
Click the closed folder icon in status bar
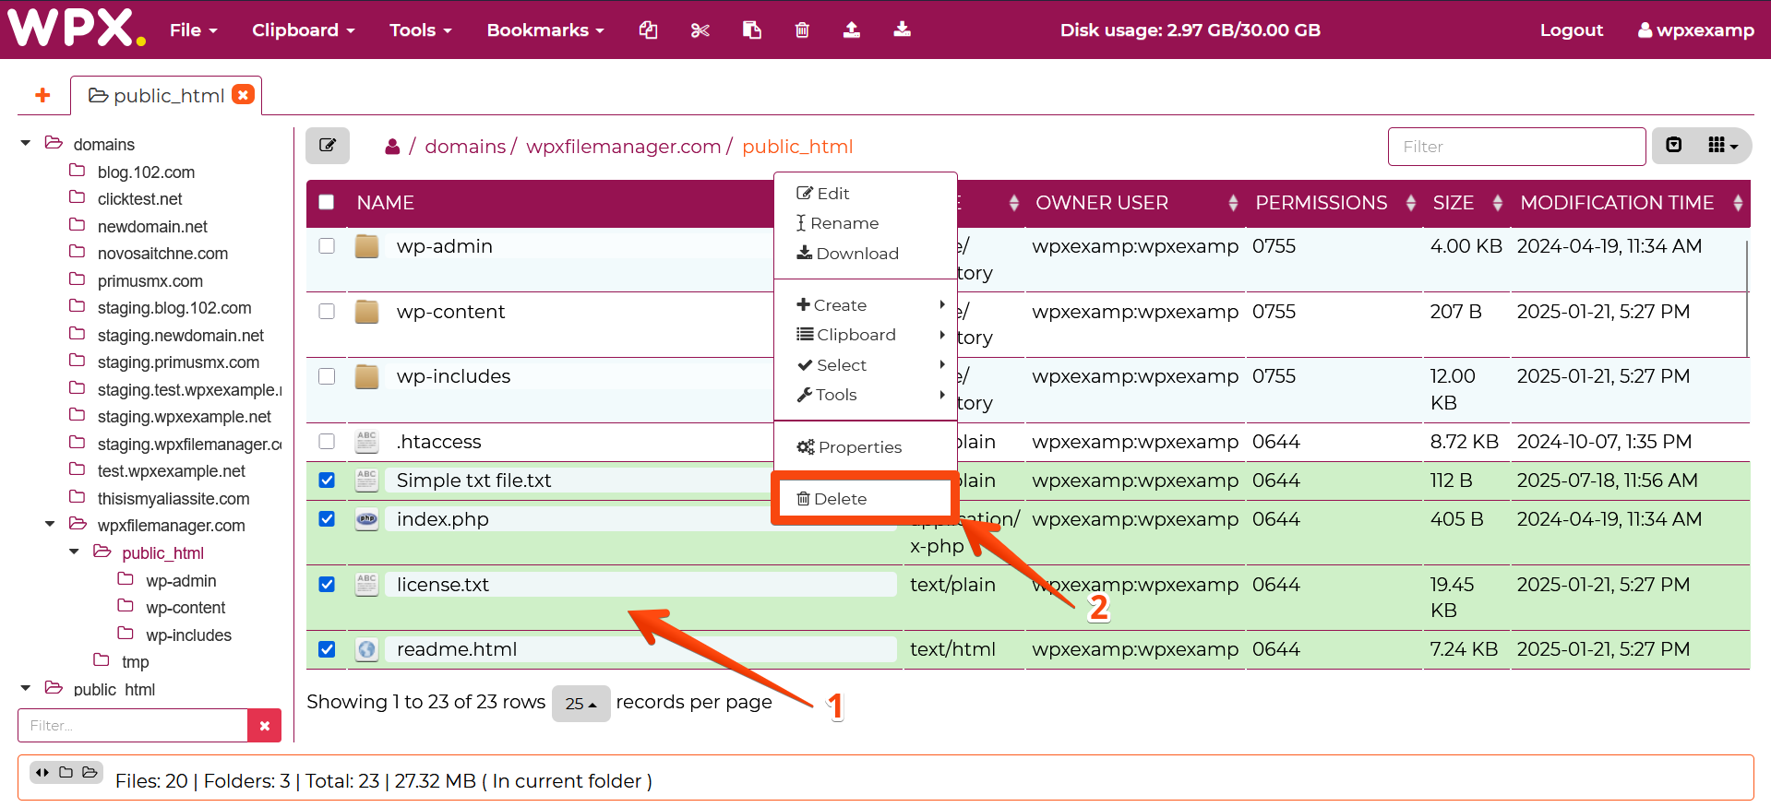click(66, 773)
